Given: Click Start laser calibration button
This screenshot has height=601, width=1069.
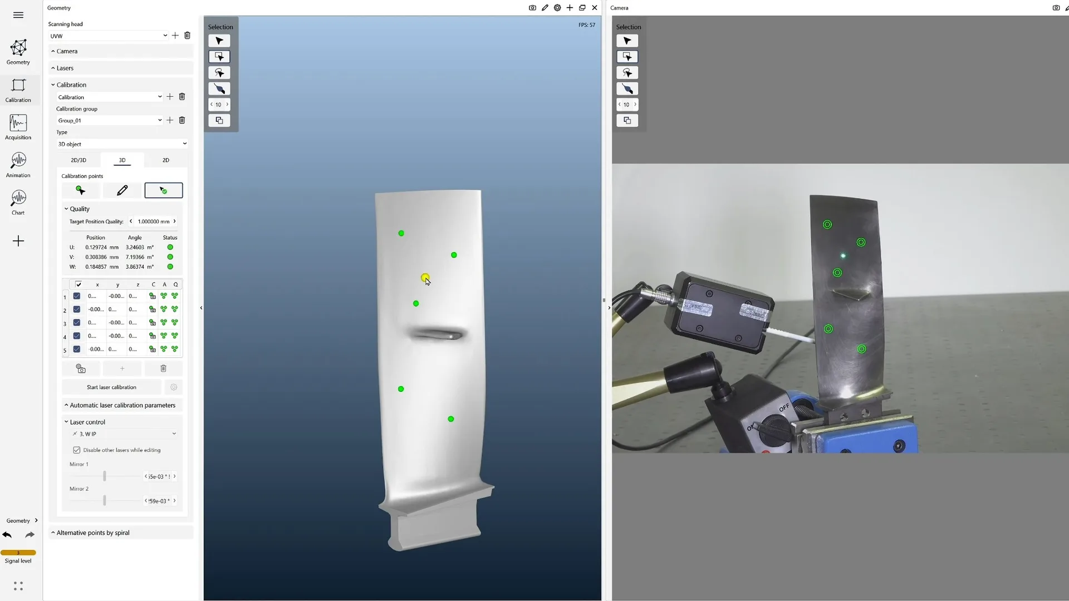Looking at the screenshot, I should pos(111,387).
